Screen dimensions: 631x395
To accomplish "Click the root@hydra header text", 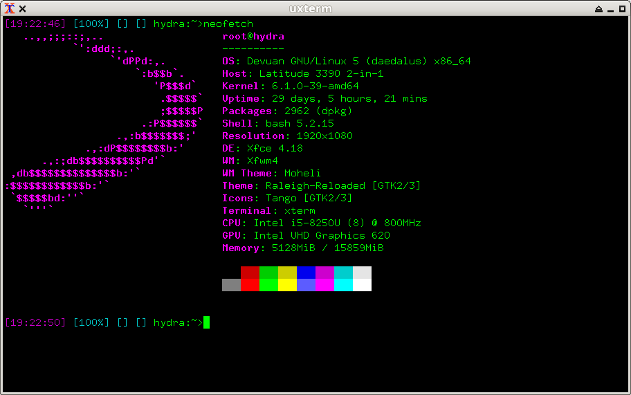I will pyautogui.click(x=253, y=37).
